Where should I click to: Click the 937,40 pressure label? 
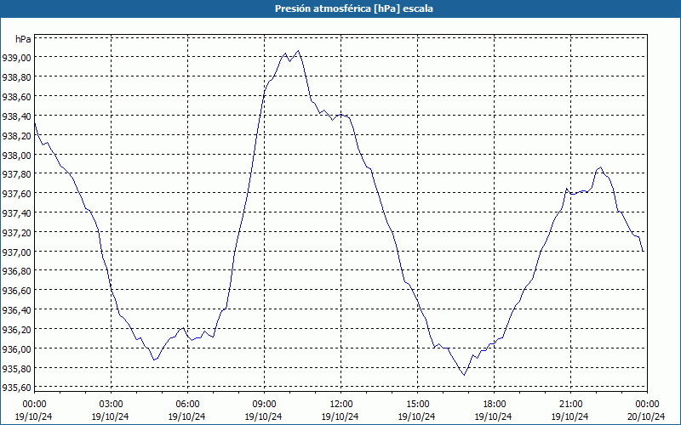click(x=16, y=213)
